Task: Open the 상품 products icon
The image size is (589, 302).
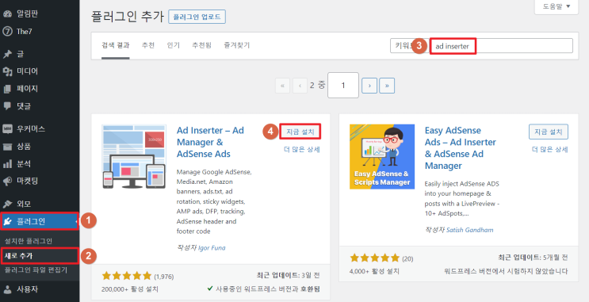Action: coord(7,147)
